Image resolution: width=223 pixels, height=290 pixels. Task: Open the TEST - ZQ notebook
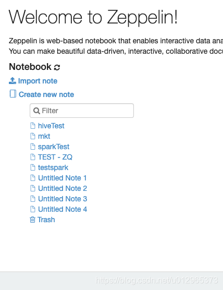[x=55, y=157]
